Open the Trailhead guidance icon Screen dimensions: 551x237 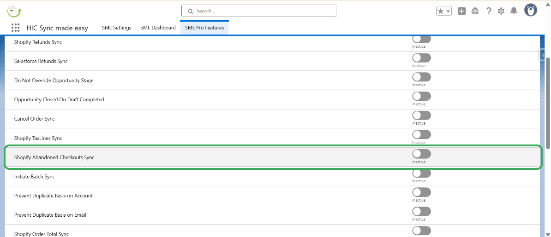point(475,11)
